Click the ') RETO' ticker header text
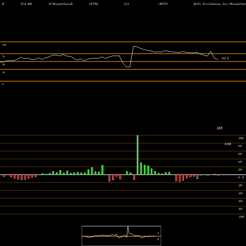 tap(163, 4)
